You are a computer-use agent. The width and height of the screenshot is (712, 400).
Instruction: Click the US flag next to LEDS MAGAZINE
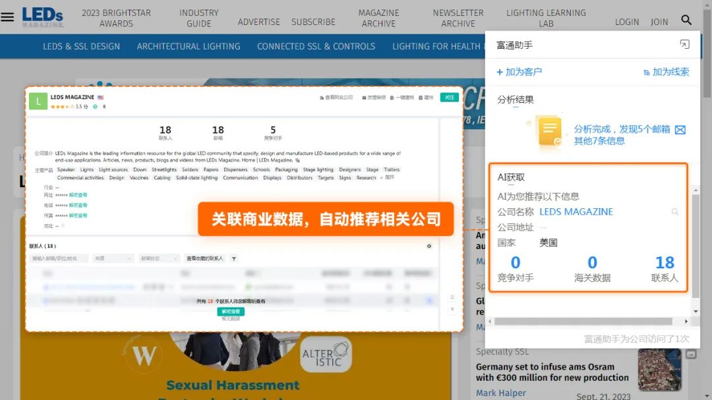tap(100, 97)
